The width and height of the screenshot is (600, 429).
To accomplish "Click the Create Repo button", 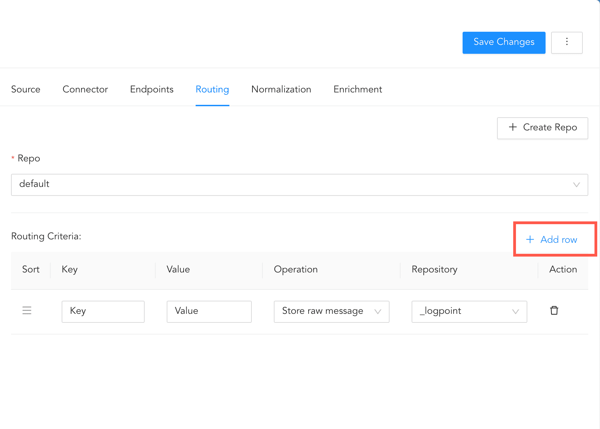I will pyautogui.click(x=542, y=128).
